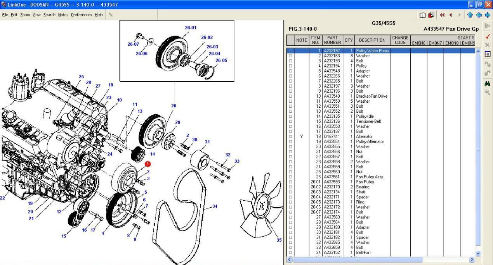
Task: Tick checkbox for Pulley-Water Pump row
Action: [290, 51]
